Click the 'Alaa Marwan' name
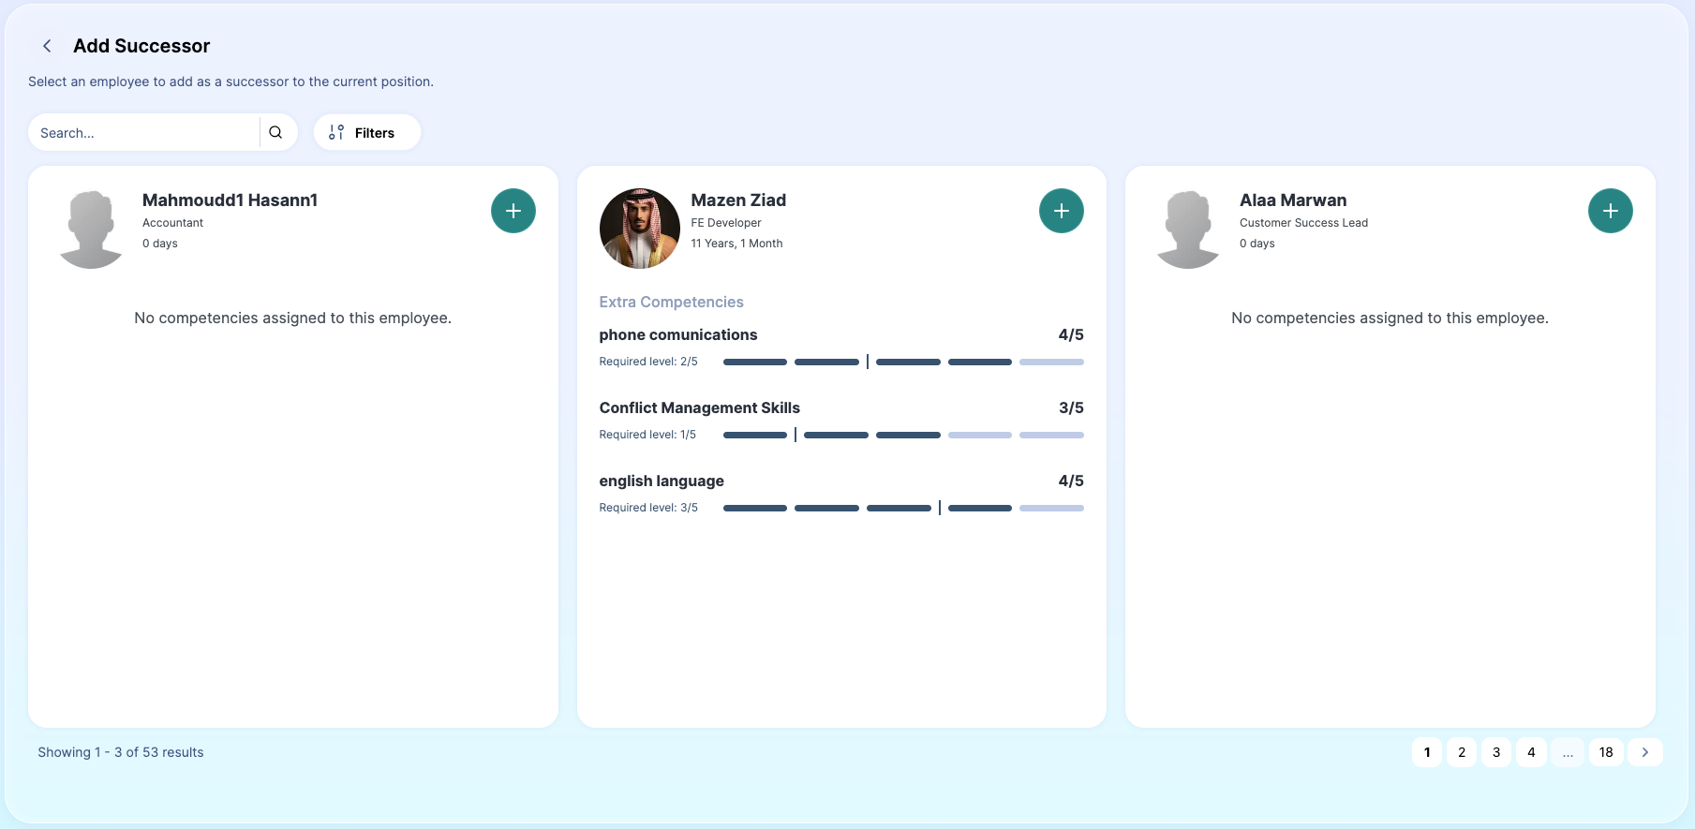 point(1293,200)
